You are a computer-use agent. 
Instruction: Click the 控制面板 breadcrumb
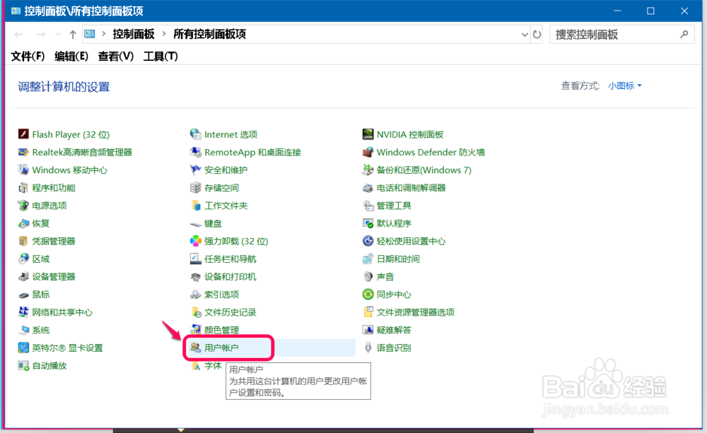pos(134,34)
